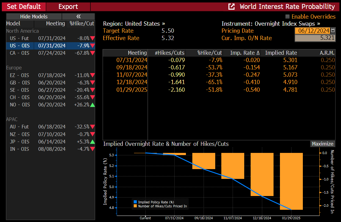Click 09/18/2024 meeting in main table
Viewport: 341px width, 222px height.
click(x=132, y=68)
